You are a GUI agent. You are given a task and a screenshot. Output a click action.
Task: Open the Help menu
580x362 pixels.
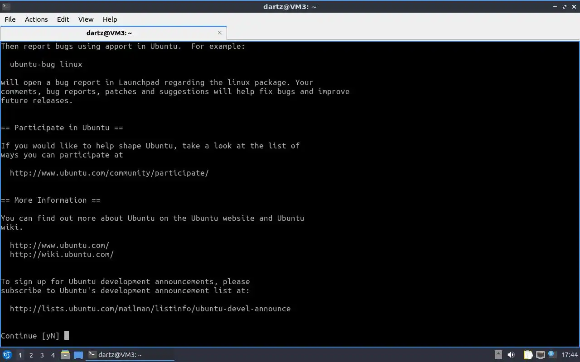(x=110, y=19)
